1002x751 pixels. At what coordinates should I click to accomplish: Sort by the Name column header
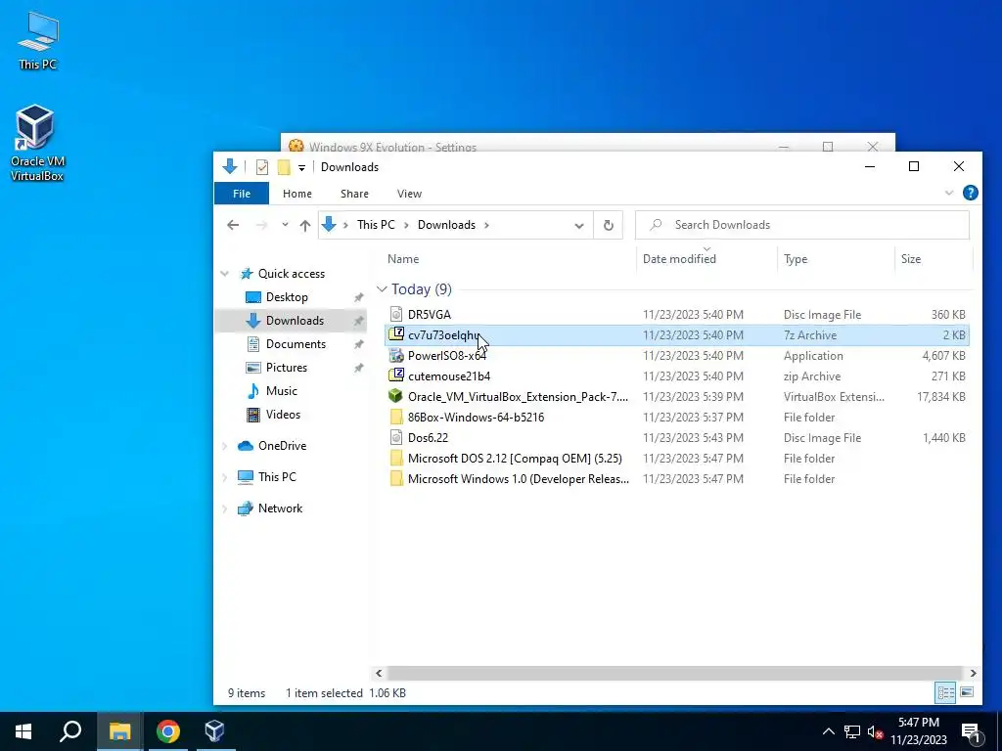pyautogui.click(x=403, y=258)
